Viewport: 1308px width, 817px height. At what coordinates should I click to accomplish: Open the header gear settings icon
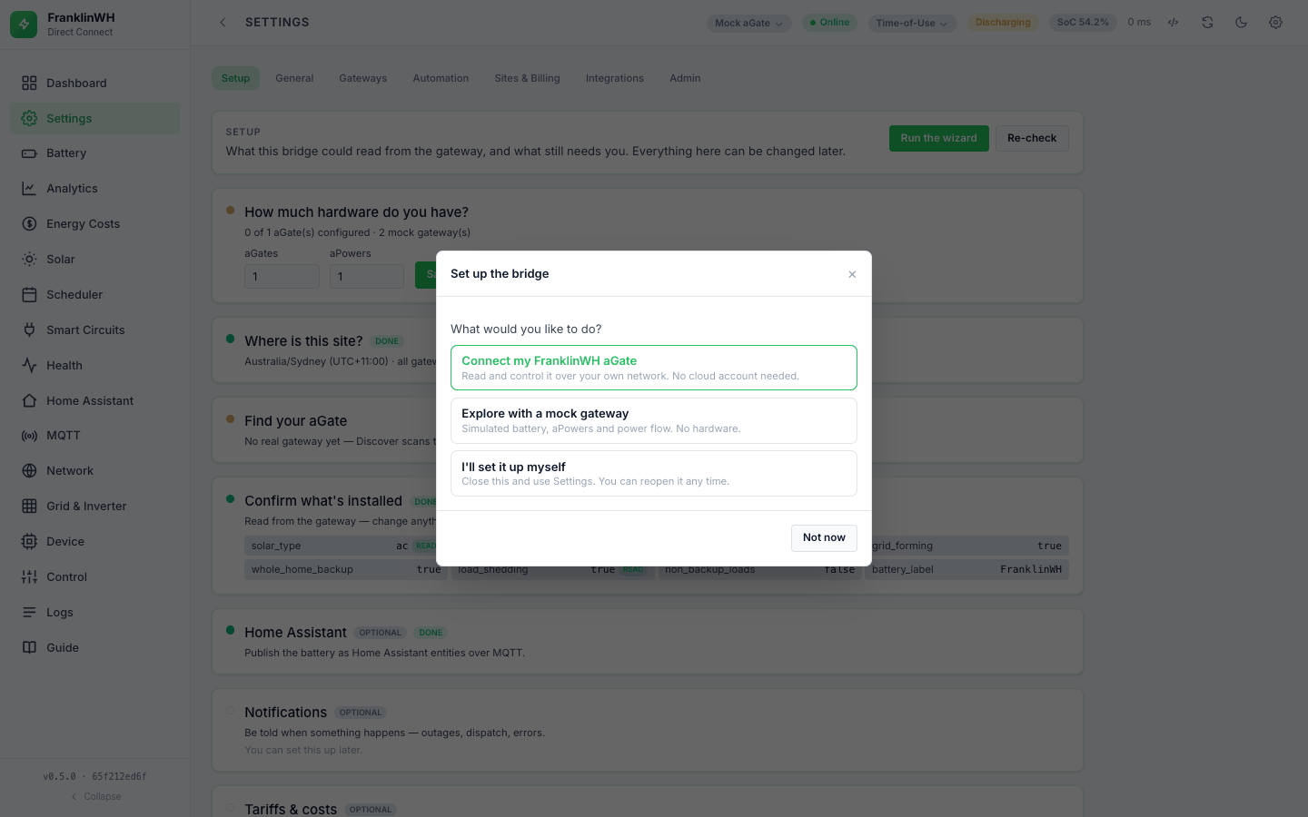click(1275, 23)
